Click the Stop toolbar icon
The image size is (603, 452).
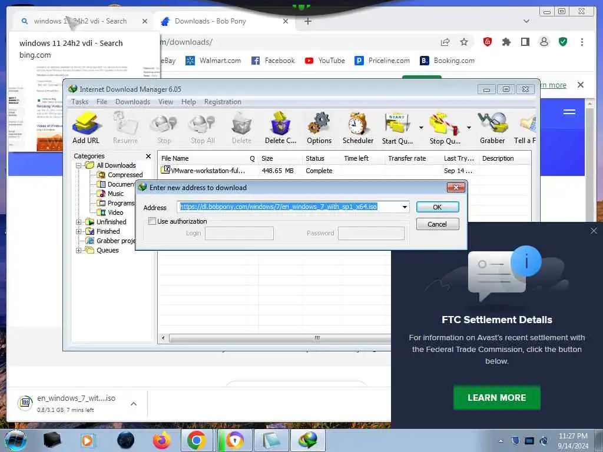point(164,128)
